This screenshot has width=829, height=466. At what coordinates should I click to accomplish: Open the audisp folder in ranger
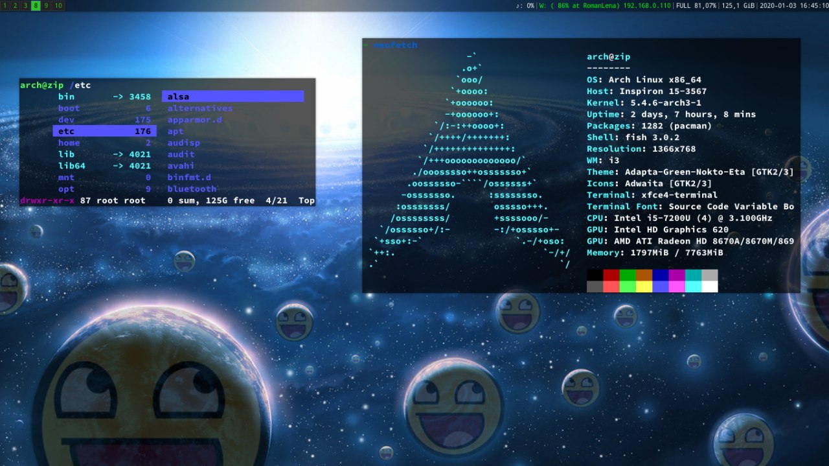[x=184, y=143]
